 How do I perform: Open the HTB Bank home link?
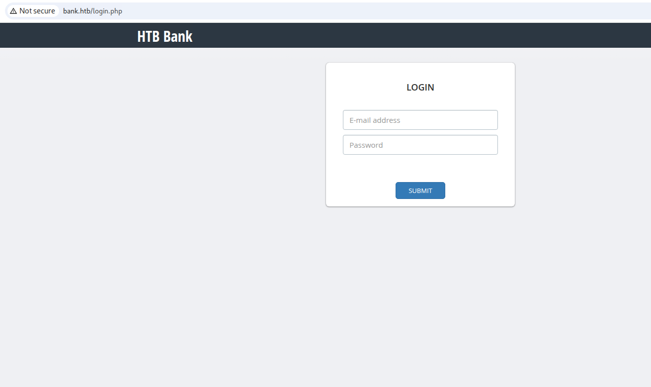click(164, 36)
